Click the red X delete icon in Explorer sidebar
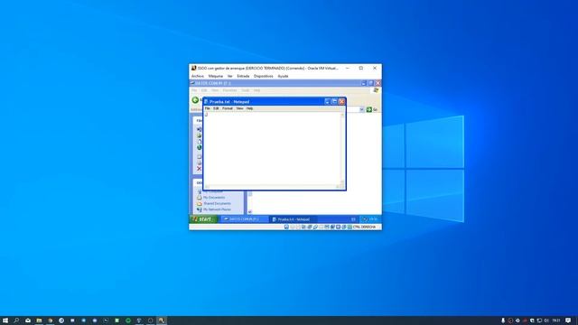 pos(199,169)
